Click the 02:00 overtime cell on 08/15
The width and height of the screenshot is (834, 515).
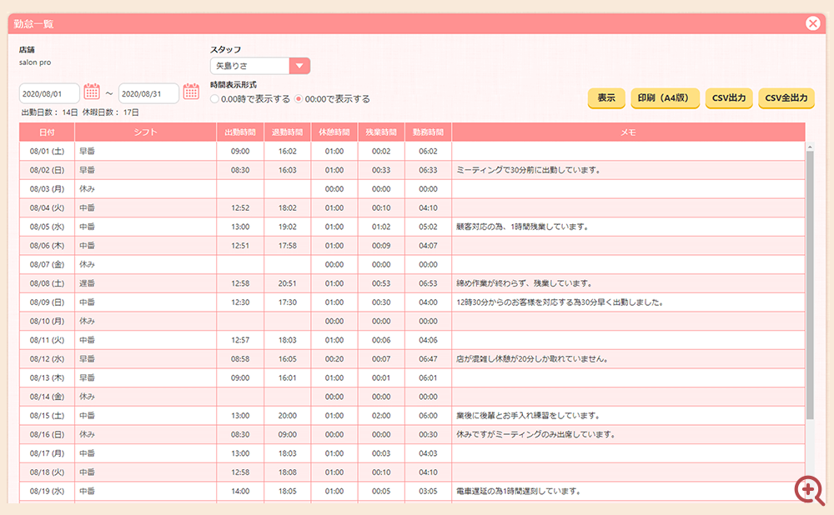click(381, 416)
